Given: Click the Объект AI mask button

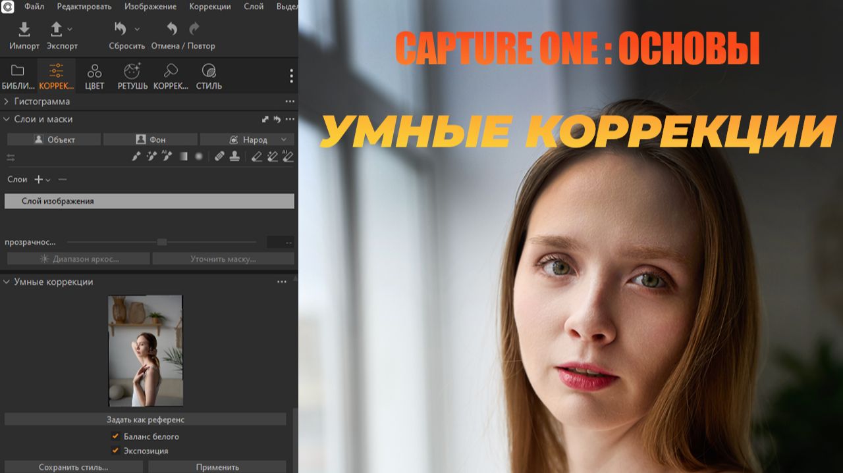Looking at the screenshot, I should click(54, 139).
